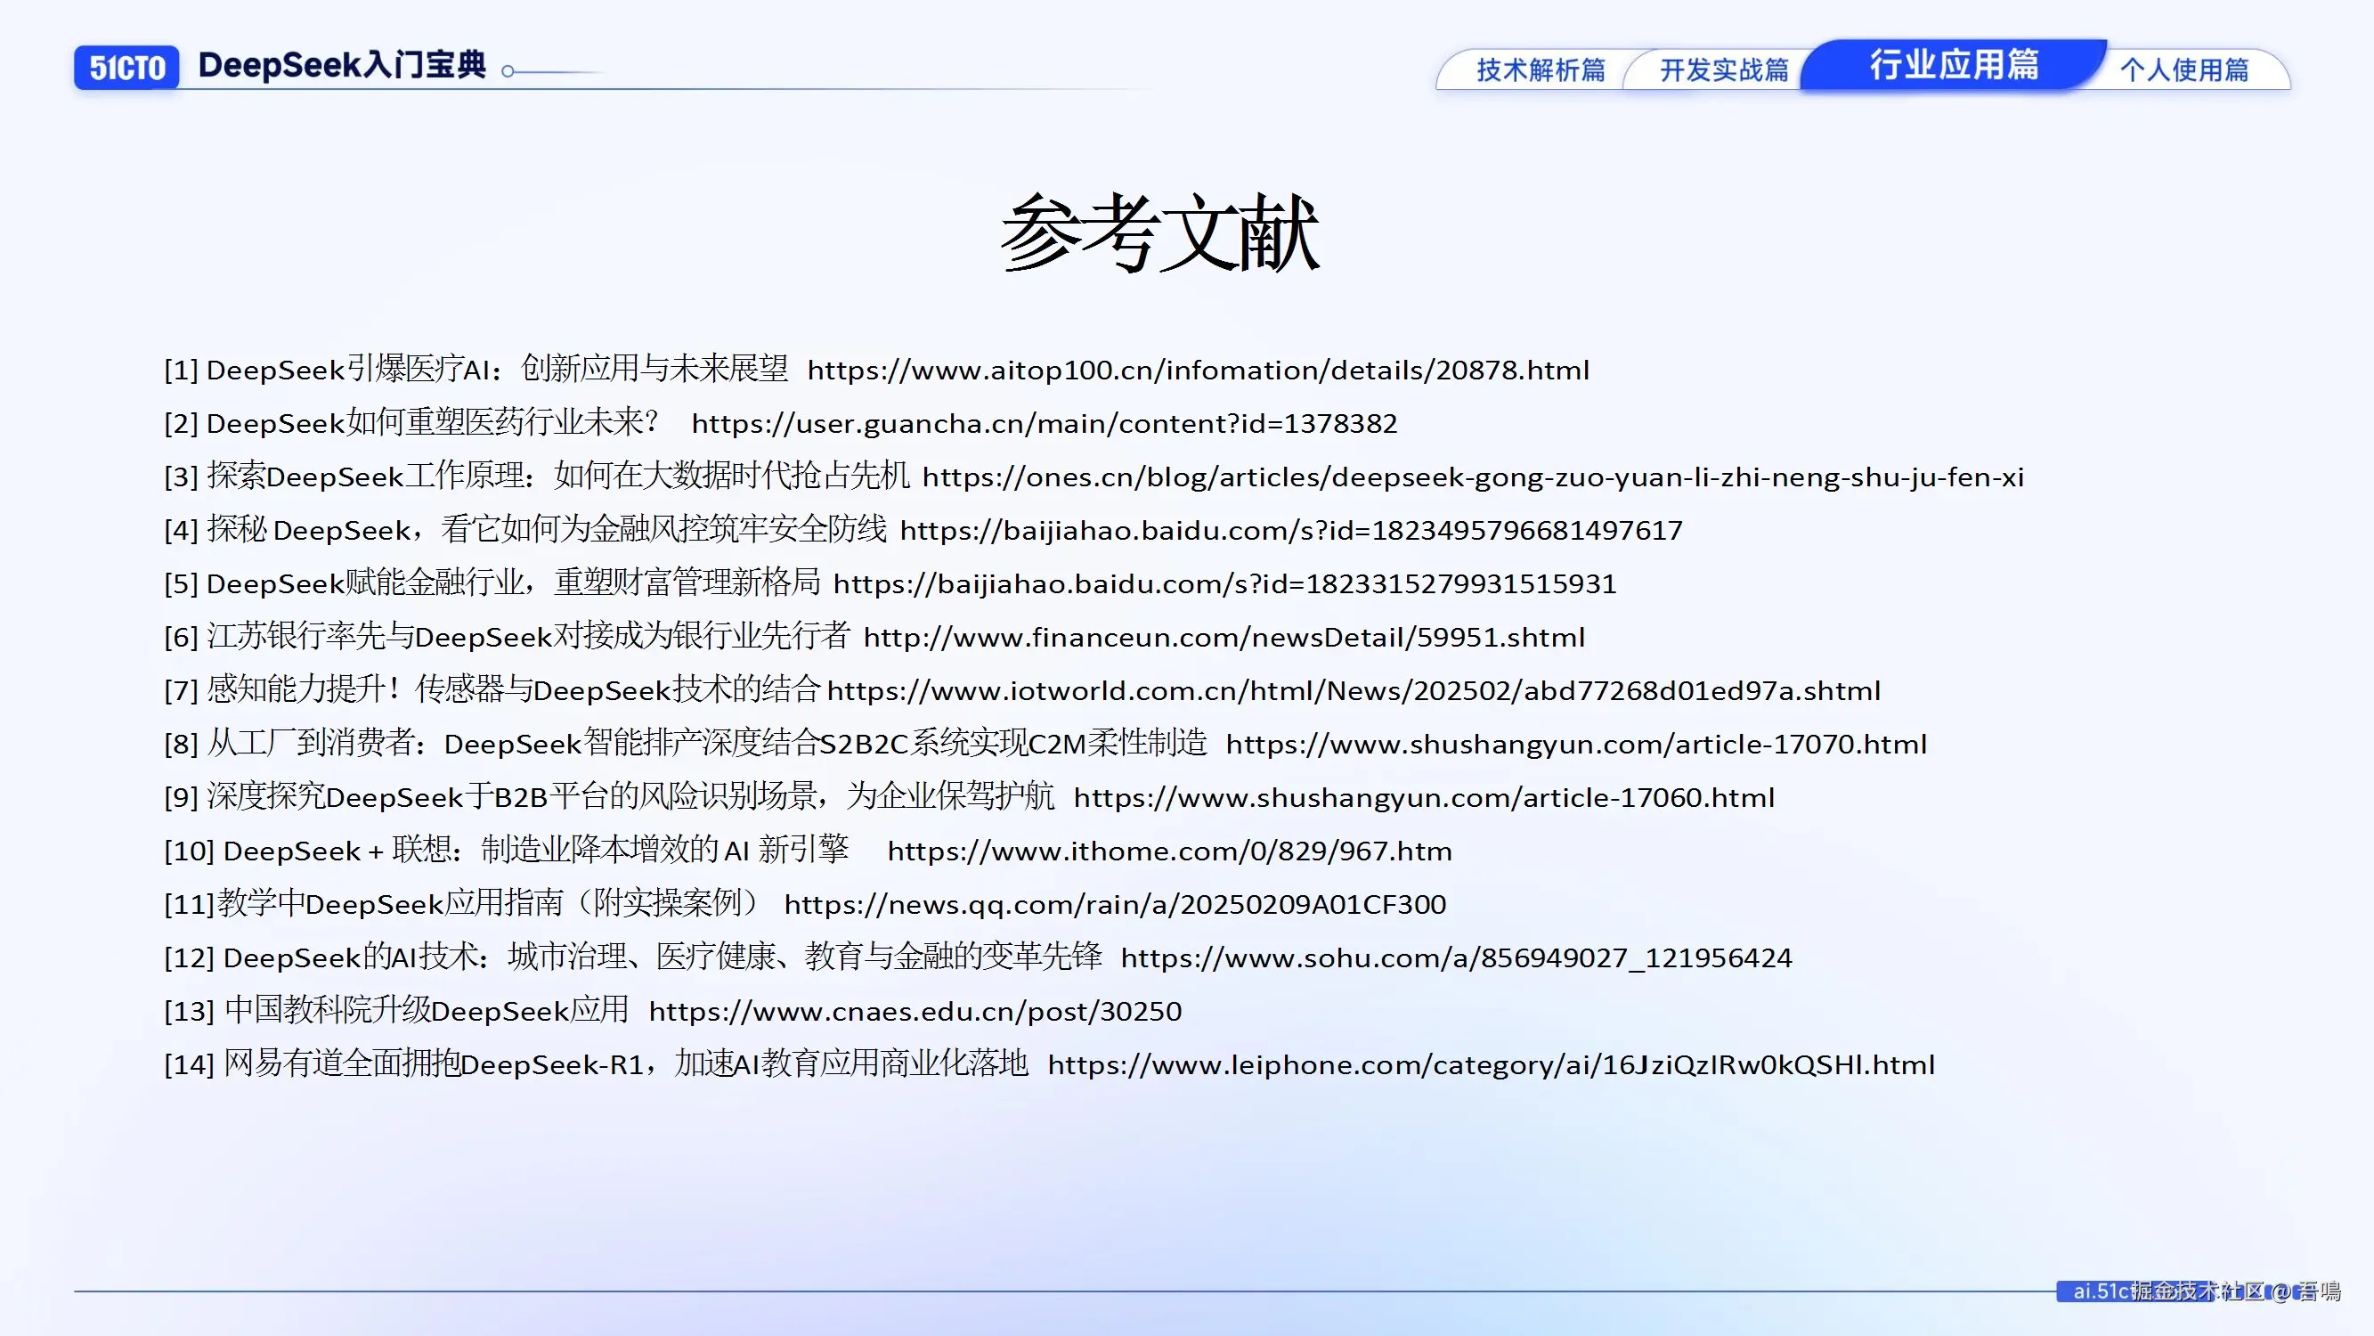Image resolution: width=2374 pixels, height=1336 pixels.
Task: Open the news.qq.com rain link
Action: click(x=1115, y=906)
